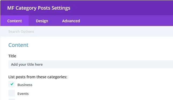Click the Events category label

click(x=23, y=94)
